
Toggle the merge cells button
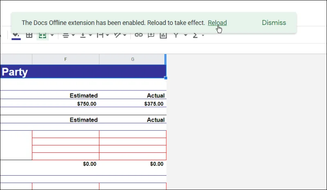pos(43,35)
